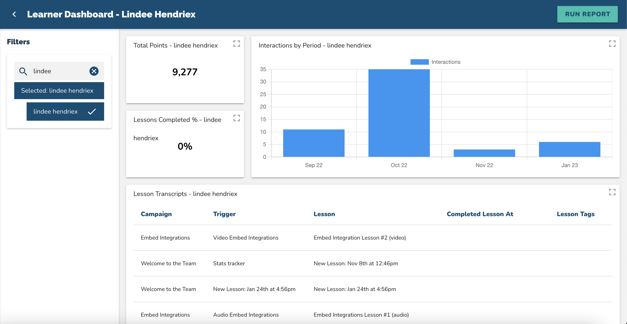This screenshot has height=324, width=627.
Task: Sort by Lesson column header
Action: (x=324, y=214)
